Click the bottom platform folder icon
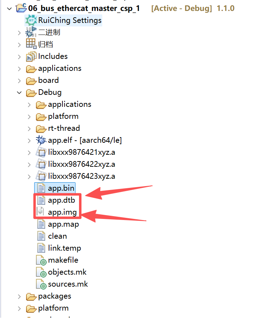Screen dimensions: 279x318 point(31,308)
